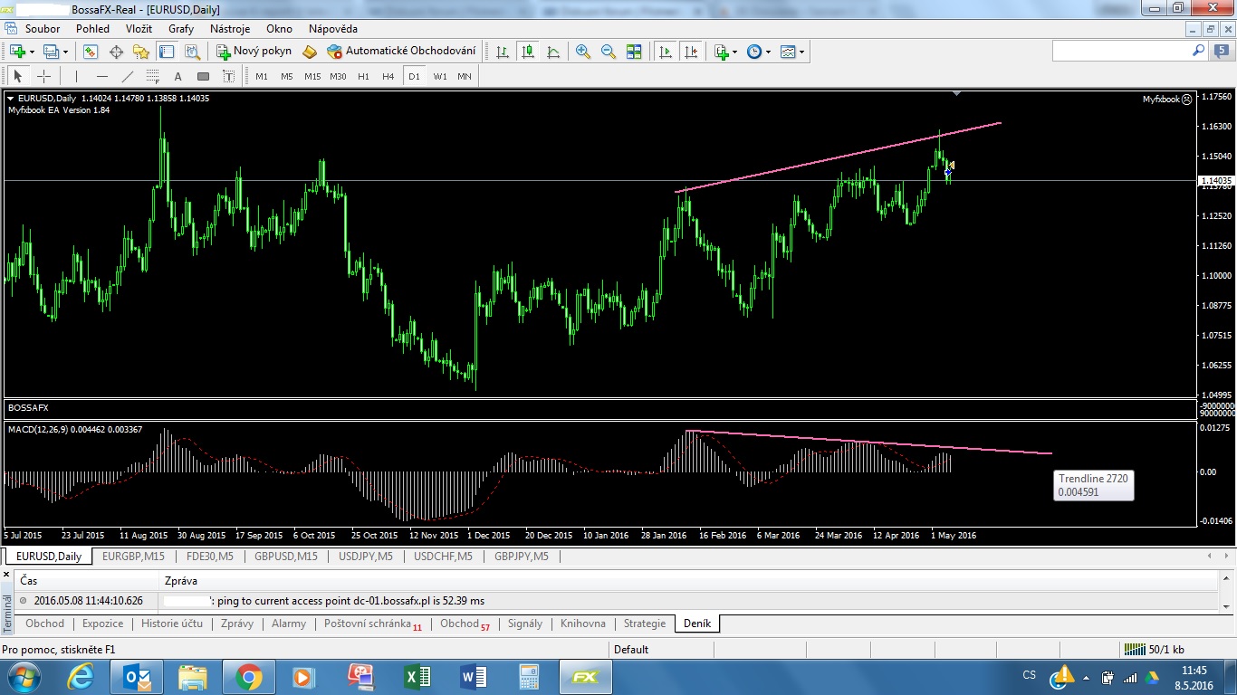Viewport: 1237px width, 695px height.
Task: Toggle the candlestick chart mode
Action: (527, 52)
